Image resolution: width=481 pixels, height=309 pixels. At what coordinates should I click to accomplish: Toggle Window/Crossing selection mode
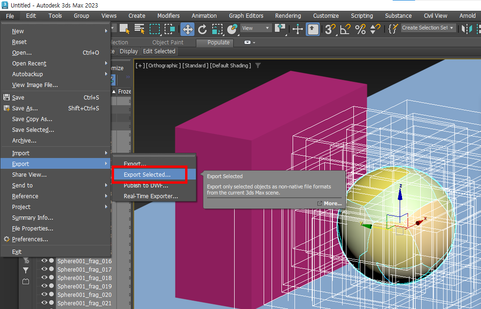click(170, 29)
